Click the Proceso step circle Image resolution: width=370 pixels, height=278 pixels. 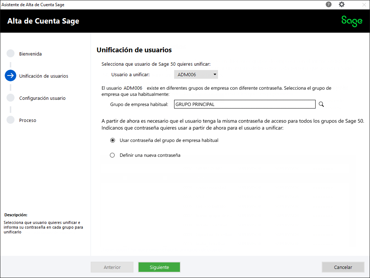point(11,120)
